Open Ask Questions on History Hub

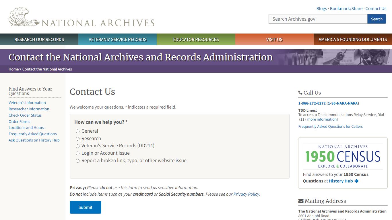pos(34,140)
